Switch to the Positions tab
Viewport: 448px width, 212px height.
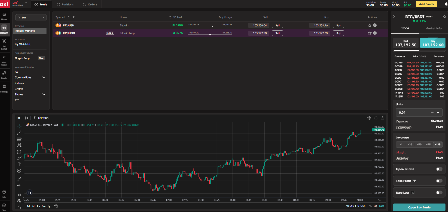coord(65,4)
